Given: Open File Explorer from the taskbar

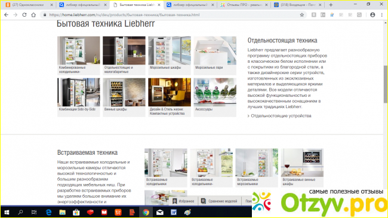Looking at the screenshot, I should click(62, 212).
